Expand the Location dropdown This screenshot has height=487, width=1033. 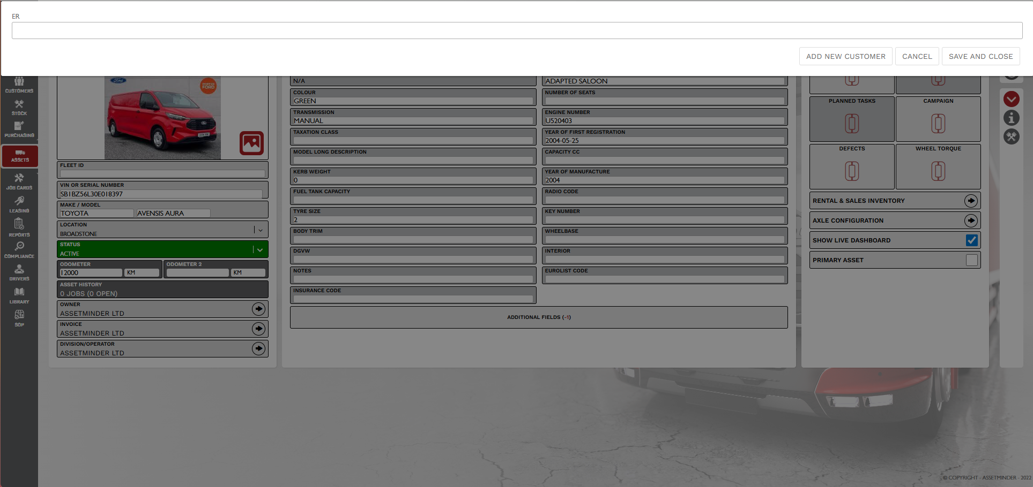[x=260, y=230]
